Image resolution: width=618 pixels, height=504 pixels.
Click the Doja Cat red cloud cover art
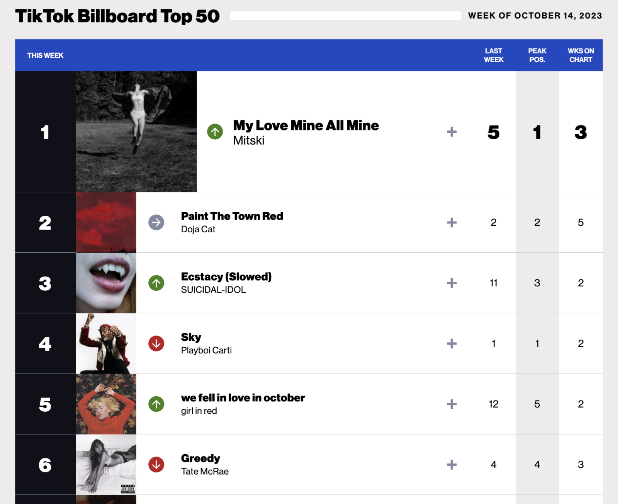106,222
